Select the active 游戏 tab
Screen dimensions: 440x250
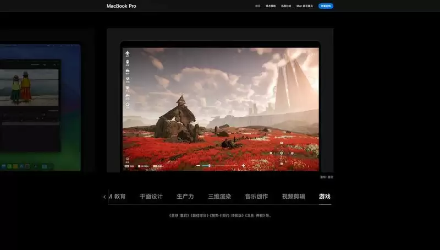click(x=324, y=197)
